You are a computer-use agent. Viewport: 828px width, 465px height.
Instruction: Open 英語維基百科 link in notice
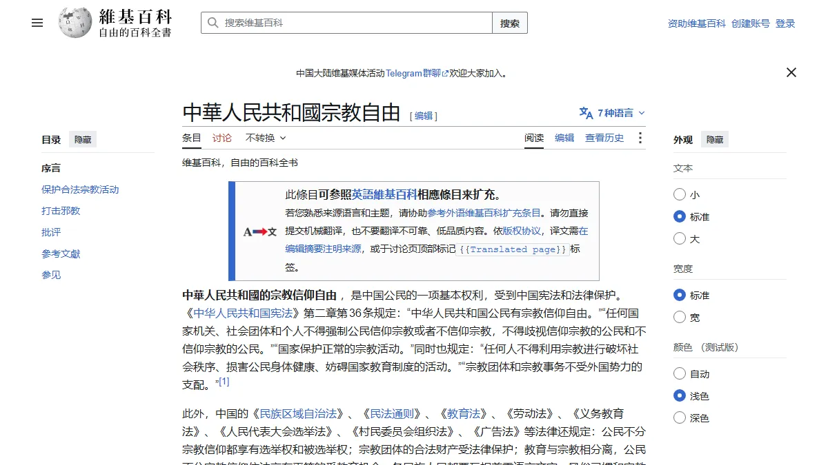(x=384, y=194)
